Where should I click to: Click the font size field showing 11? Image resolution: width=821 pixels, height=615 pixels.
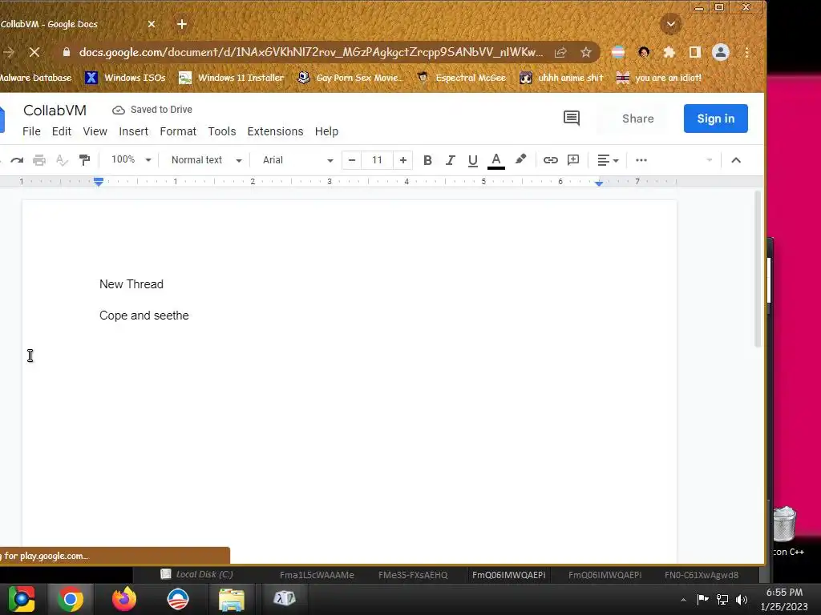coord(377,160)
